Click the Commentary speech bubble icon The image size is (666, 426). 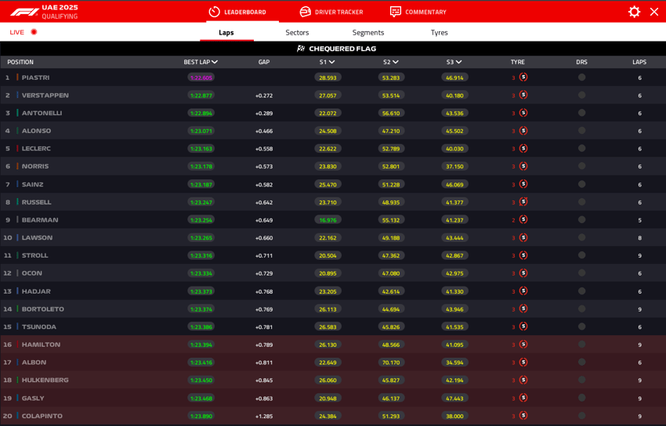click(396, 12)
